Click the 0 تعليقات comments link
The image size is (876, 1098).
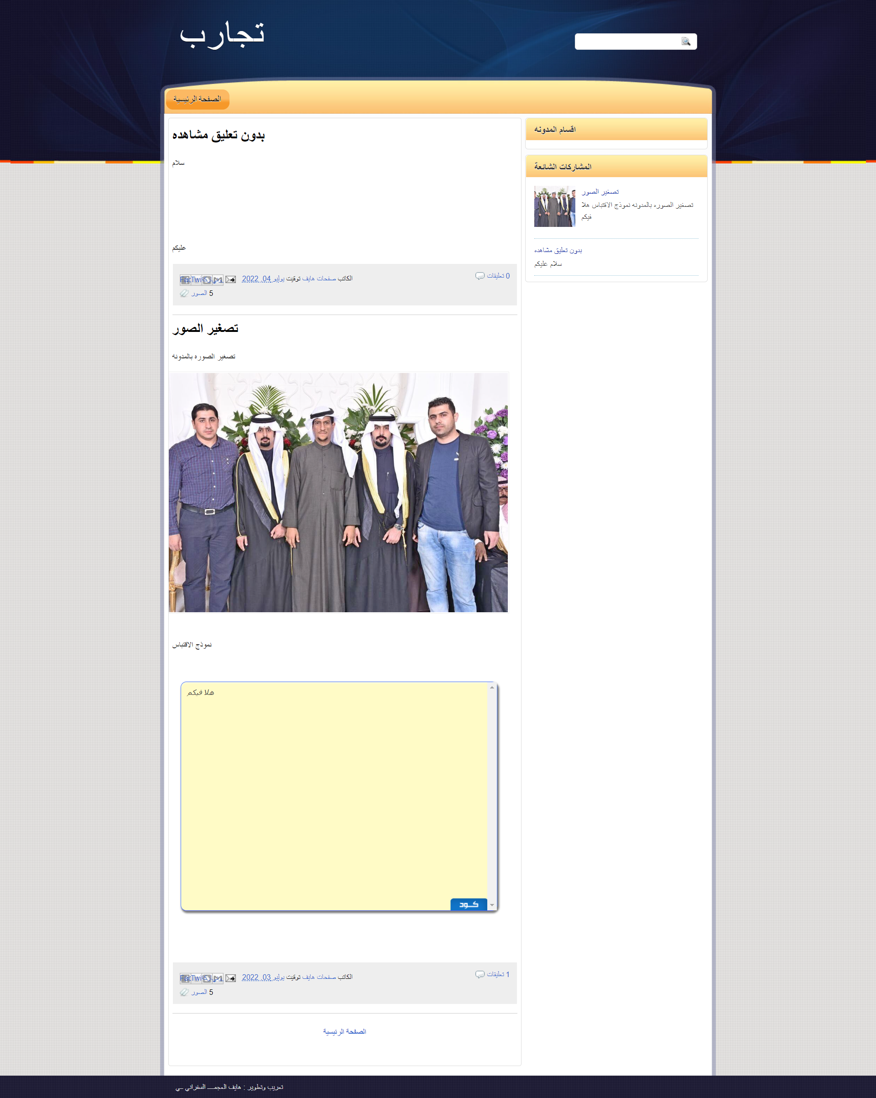[x=498, y=276]
